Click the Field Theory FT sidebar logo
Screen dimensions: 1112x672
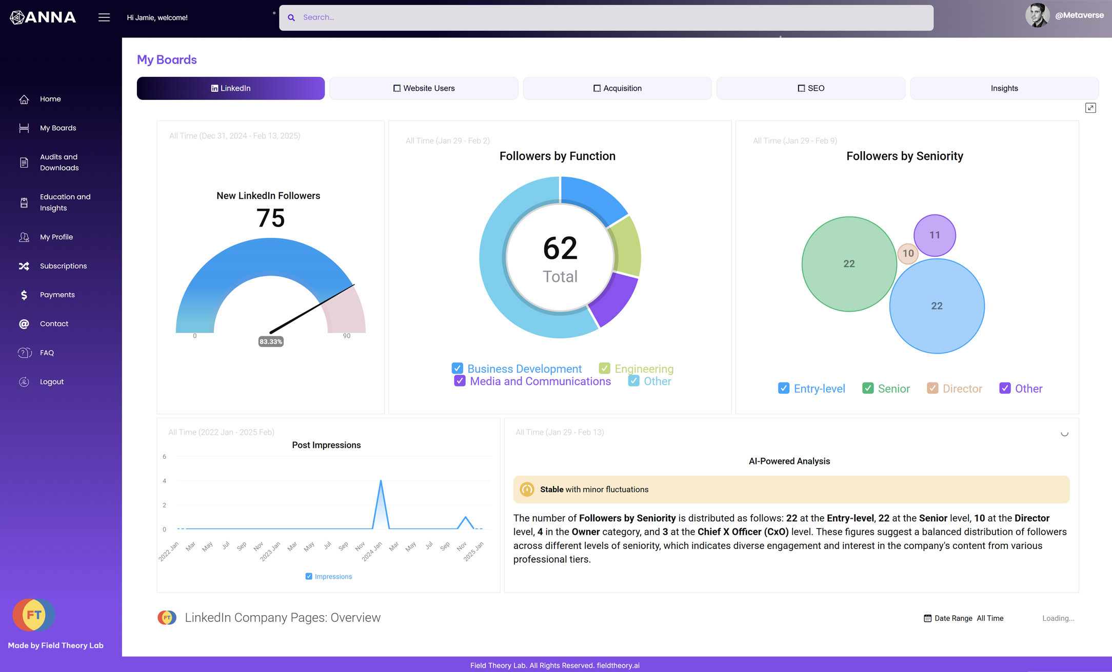[34, 615]
